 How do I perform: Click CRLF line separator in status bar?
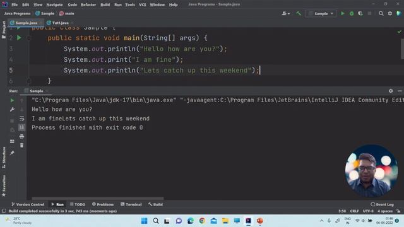[354, 211]
